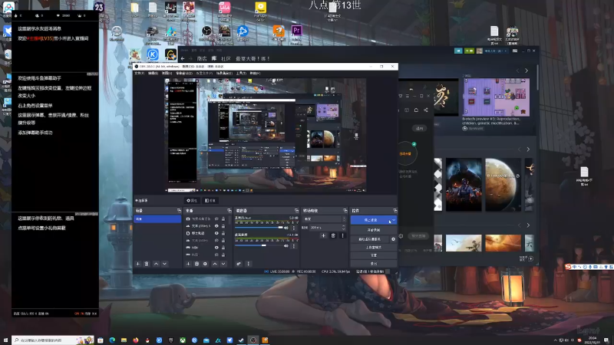614x345 pixels.
Task: Mute the 麦克风/Aux speaker icon
Action: (286, 228)
